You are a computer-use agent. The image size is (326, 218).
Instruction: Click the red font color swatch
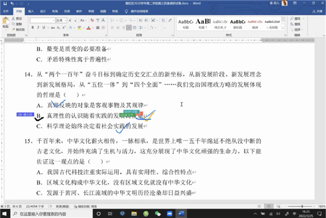click(89, 28)
